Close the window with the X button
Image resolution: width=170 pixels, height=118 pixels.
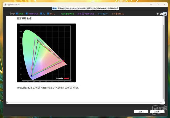[x=164, y=5]
